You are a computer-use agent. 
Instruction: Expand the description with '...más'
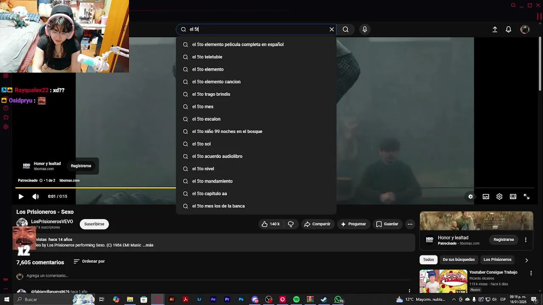pyautogui.click(x=148, y=245)
